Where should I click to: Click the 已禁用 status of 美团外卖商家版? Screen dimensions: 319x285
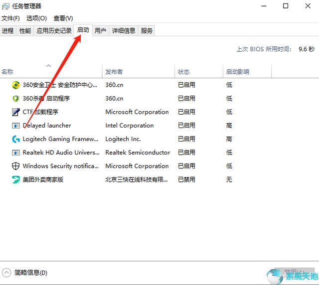coord(186,179)
